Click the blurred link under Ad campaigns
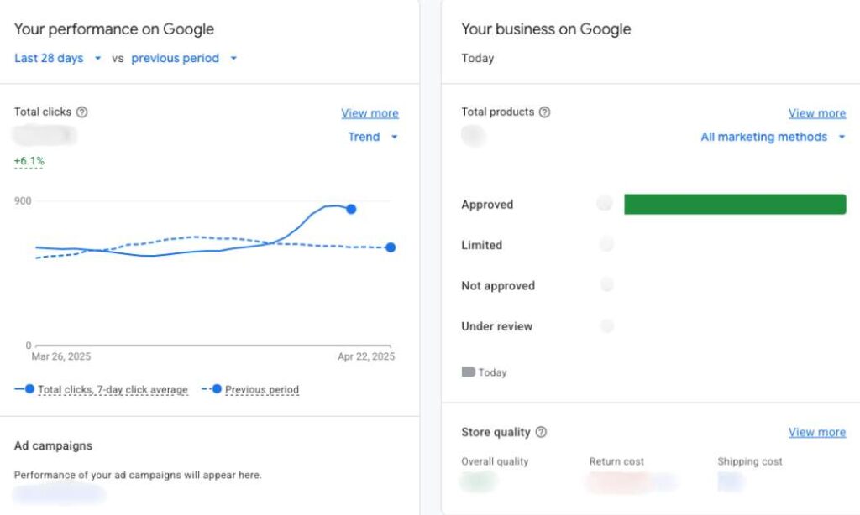Viewport: 860px width, 515px height. click(x=60, y=494)
